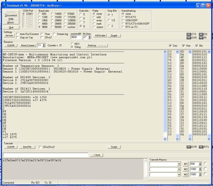Toggle the Stream log checkbox
213x186 pixels.
pos(54,34)
